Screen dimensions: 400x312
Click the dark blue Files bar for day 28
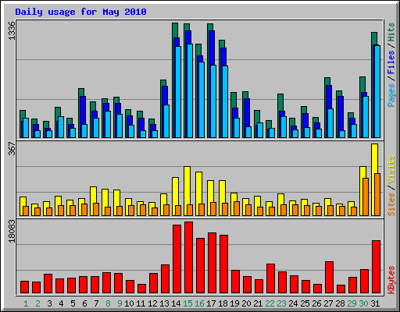[x=341, y=113]
